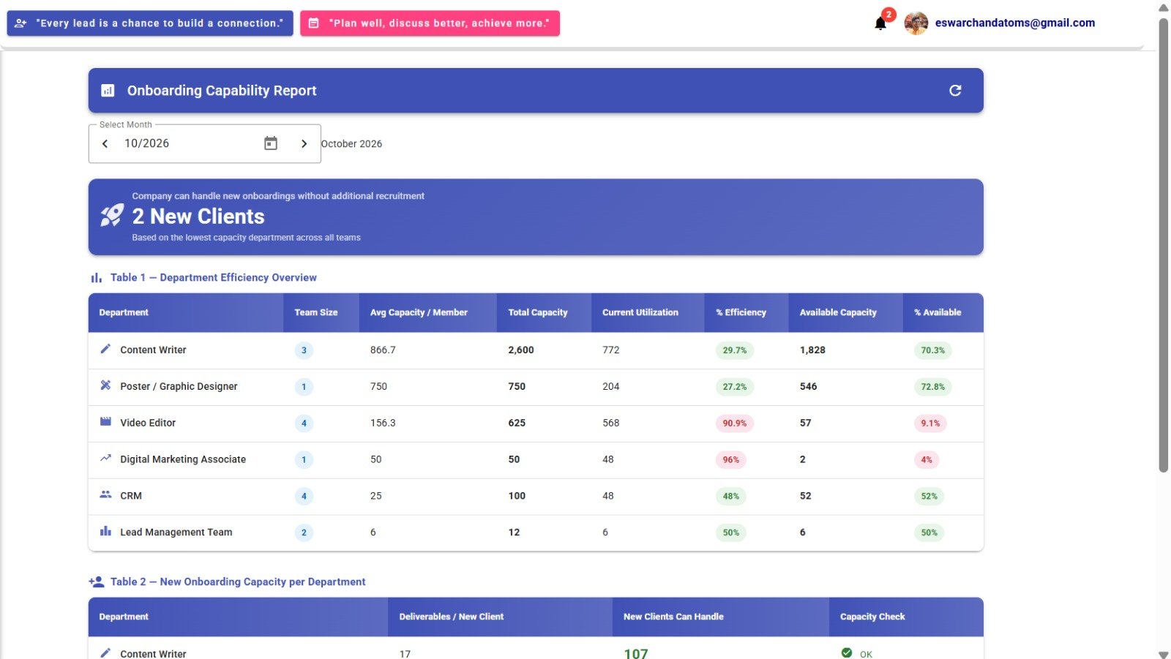Click the Content Writer pencil icon in Table 1
This screenshot has height=659, width=1171.
pyautogui.click(x=105, y=349)
